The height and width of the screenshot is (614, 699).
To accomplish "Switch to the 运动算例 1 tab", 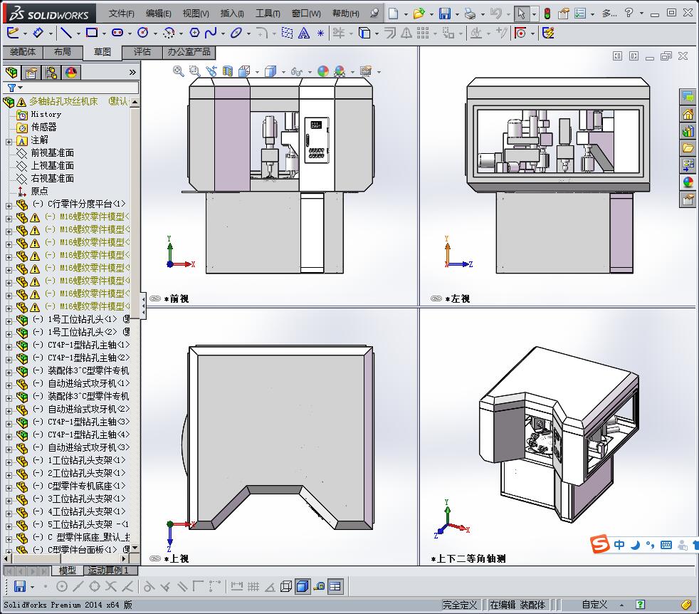I will coord(112,571).
